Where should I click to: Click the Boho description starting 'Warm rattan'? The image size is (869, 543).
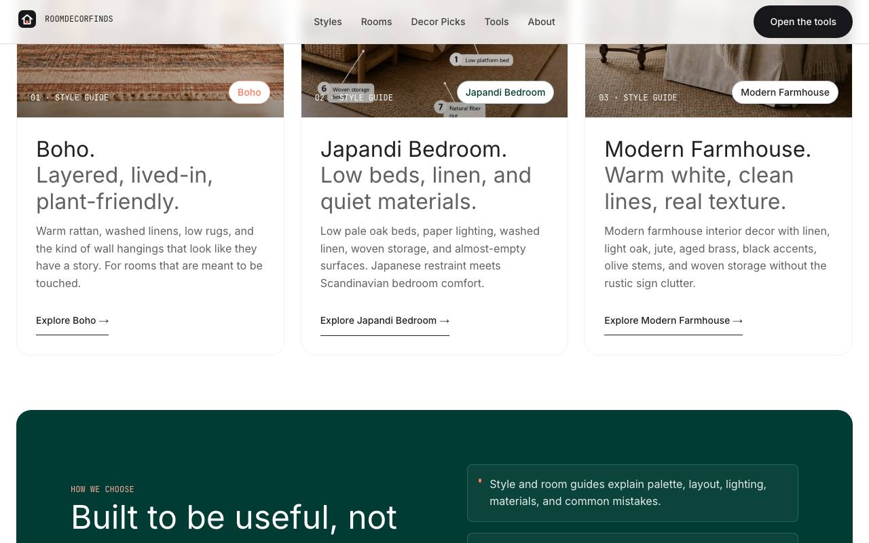150,257
